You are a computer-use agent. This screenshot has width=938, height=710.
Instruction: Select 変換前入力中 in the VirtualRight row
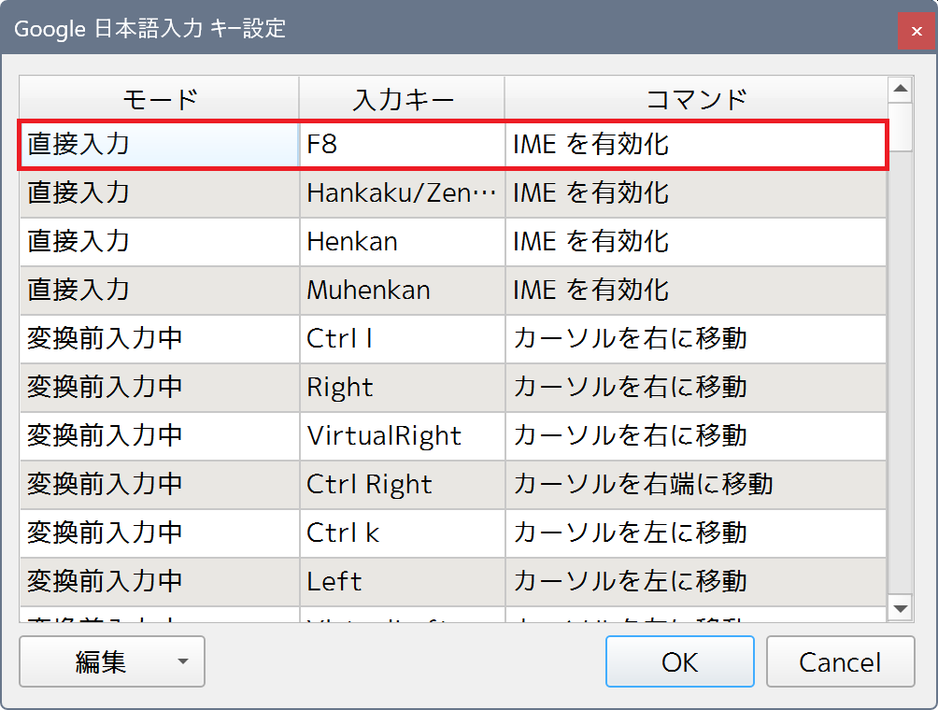tap(160, 436)
